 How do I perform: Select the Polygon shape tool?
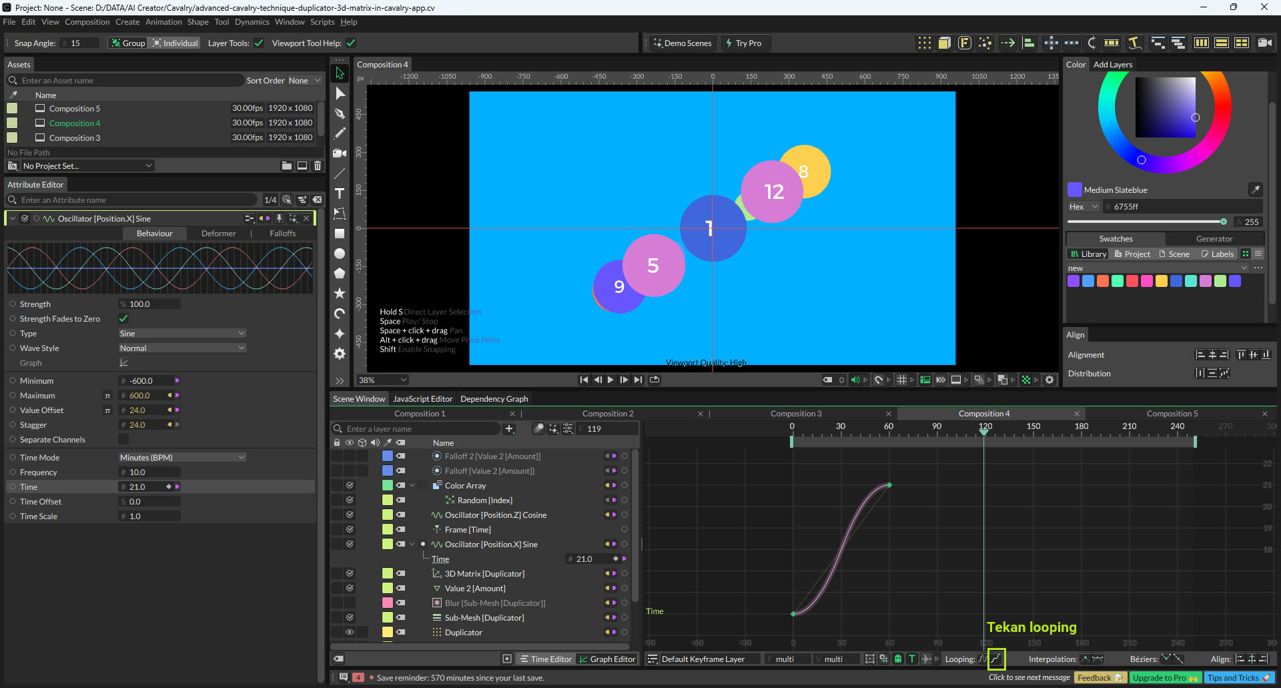[x=340, y=274]
